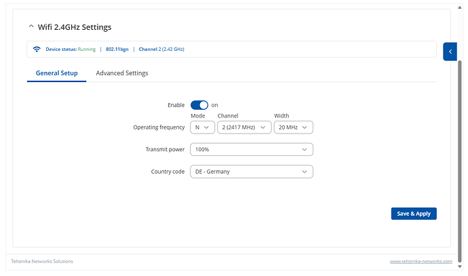Click the 802.11bgn status label
468x276 pixels.
click(117, 50)
